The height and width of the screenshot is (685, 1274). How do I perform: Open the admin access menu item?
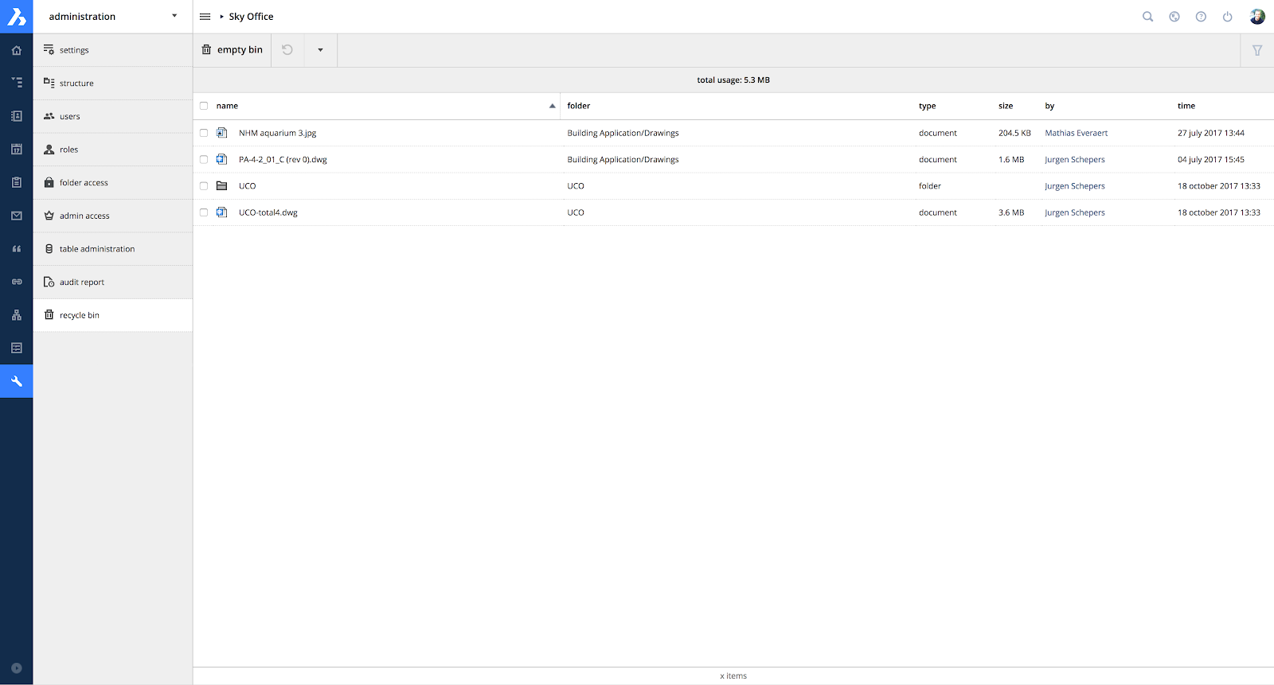click(112, 216)
